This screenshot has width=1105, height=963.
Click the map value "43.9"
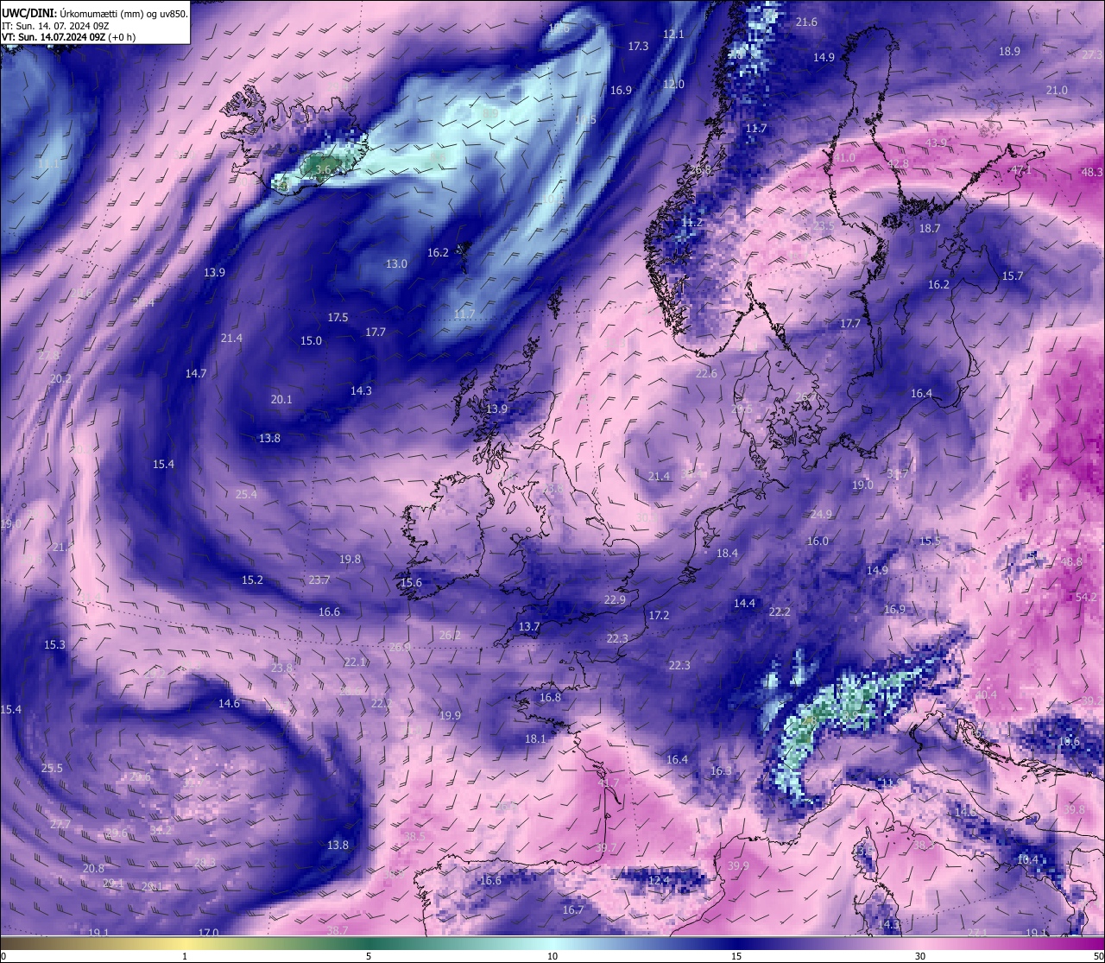point(936,143)
